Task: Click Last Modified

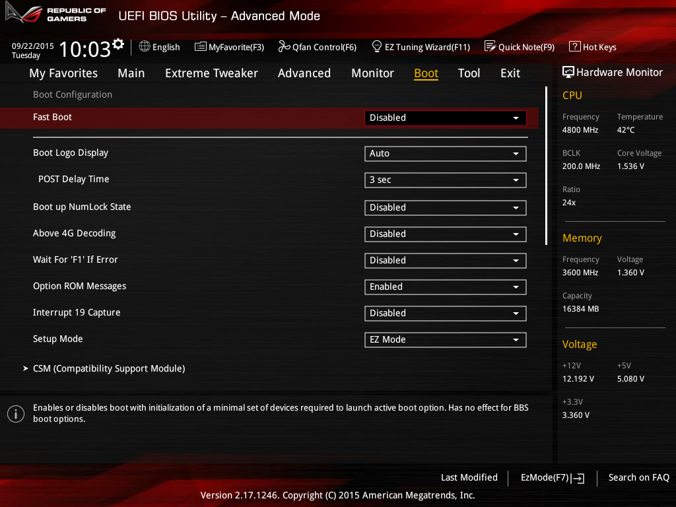Action: [x=469, y=478]
